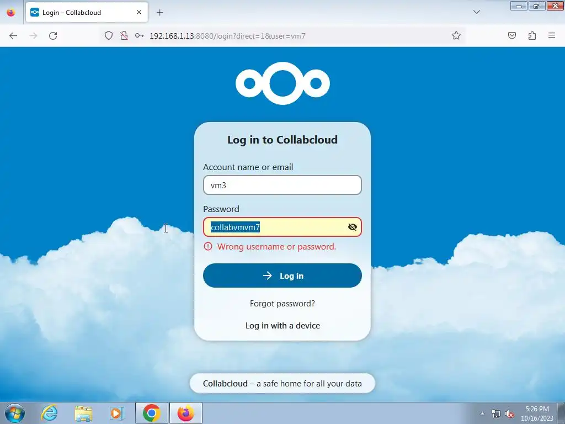Toggle password visibility eye icon
Viewport: 565px width, 424px height.
(353, 227)
